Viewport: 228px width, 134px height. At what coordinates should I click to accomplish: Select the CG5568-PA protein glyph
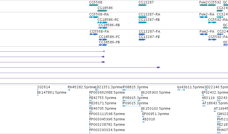tap(94, 35)
